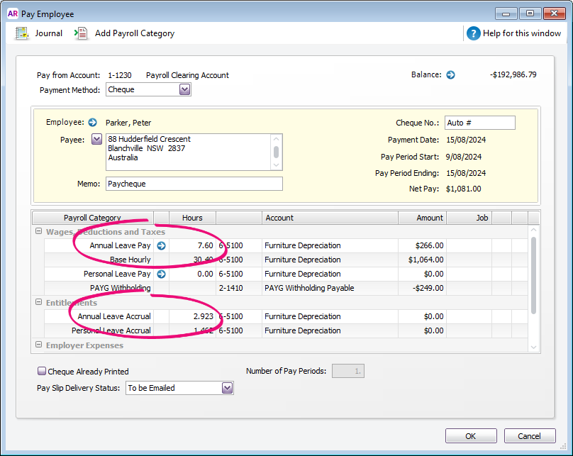Click the OK button
573x456 pixels.
click(x=471, y=436)
